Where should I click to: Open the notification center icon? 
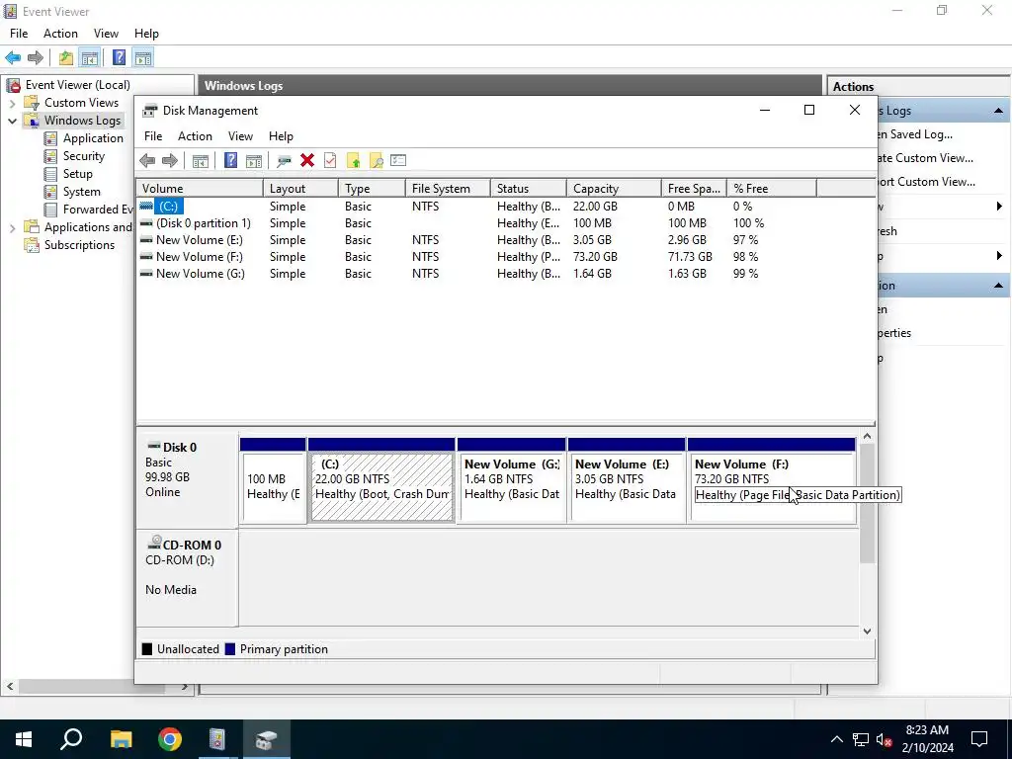point(979,739)
